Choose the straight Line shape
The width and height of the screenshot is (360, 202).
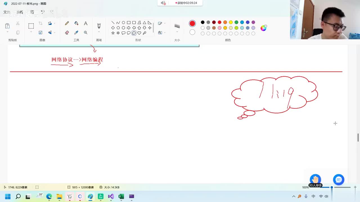click(x=113, y=22)
